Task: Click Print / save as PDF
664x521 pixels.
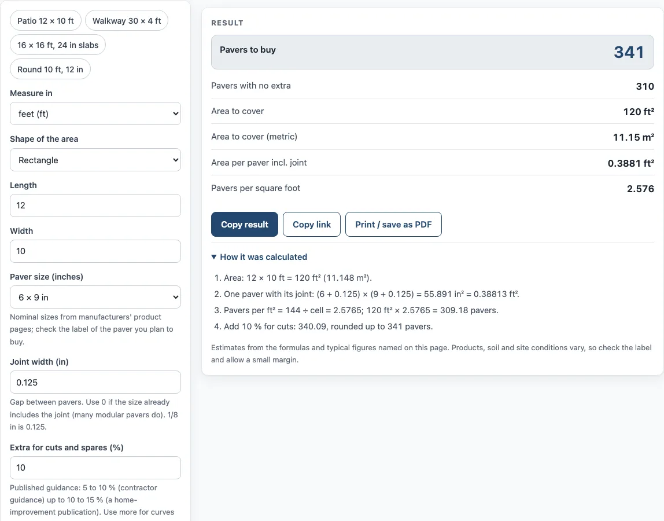Action: [393, 224]
